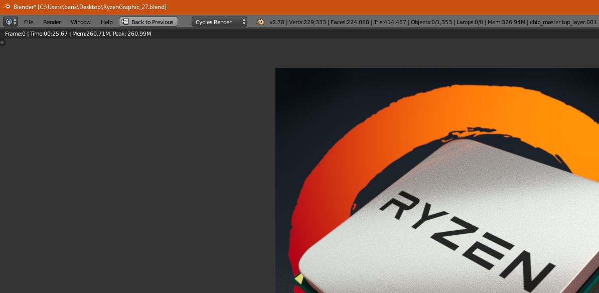Click the Back to Previous button
Image resolution: width=599 pixels, height=293 pixels.
148,22
